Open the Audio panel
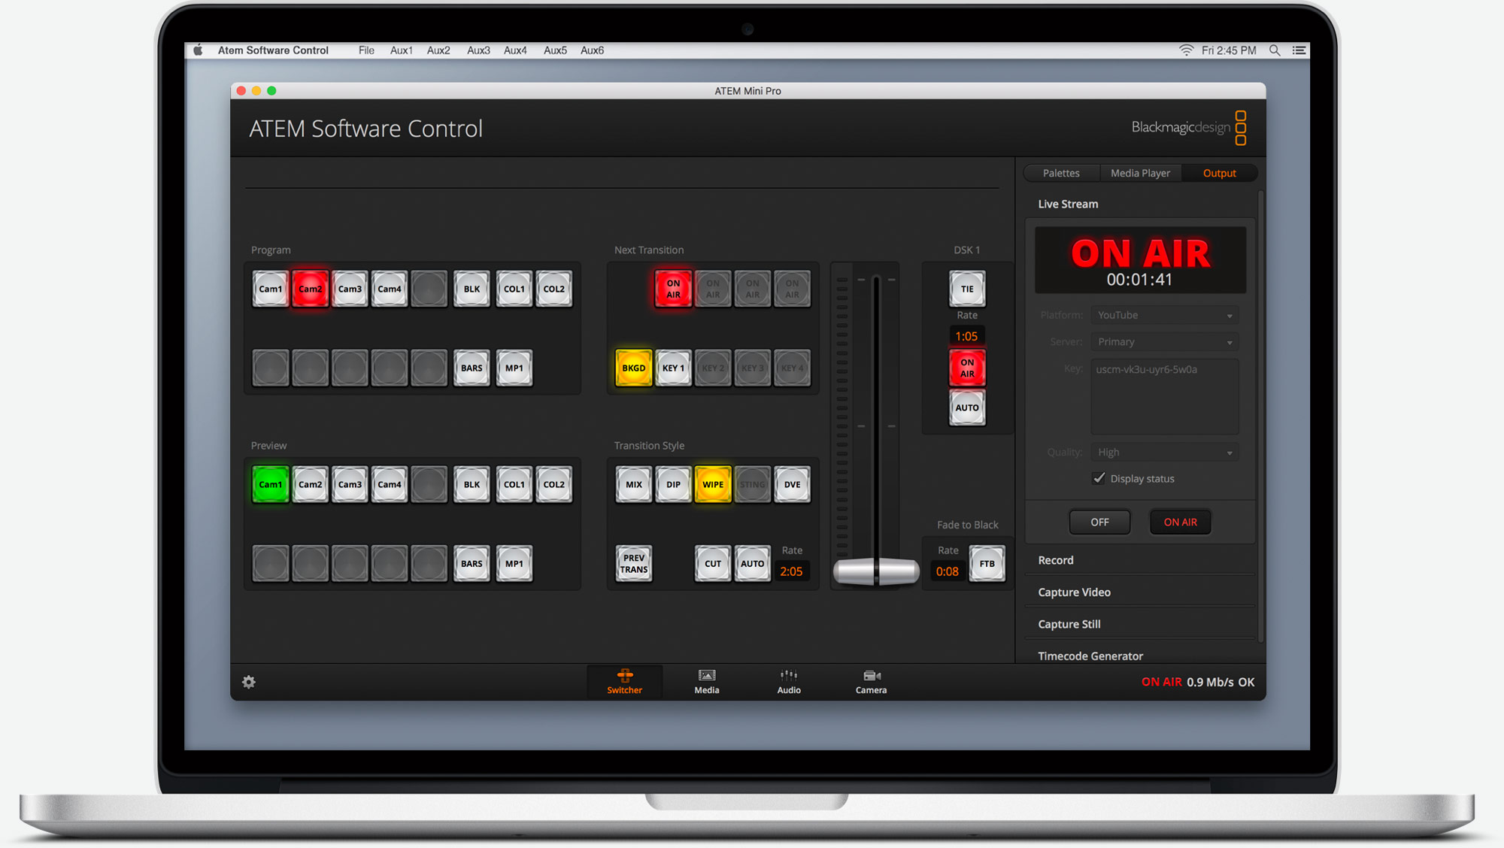This screenshot has width=1504, height=848. [788, 682]
